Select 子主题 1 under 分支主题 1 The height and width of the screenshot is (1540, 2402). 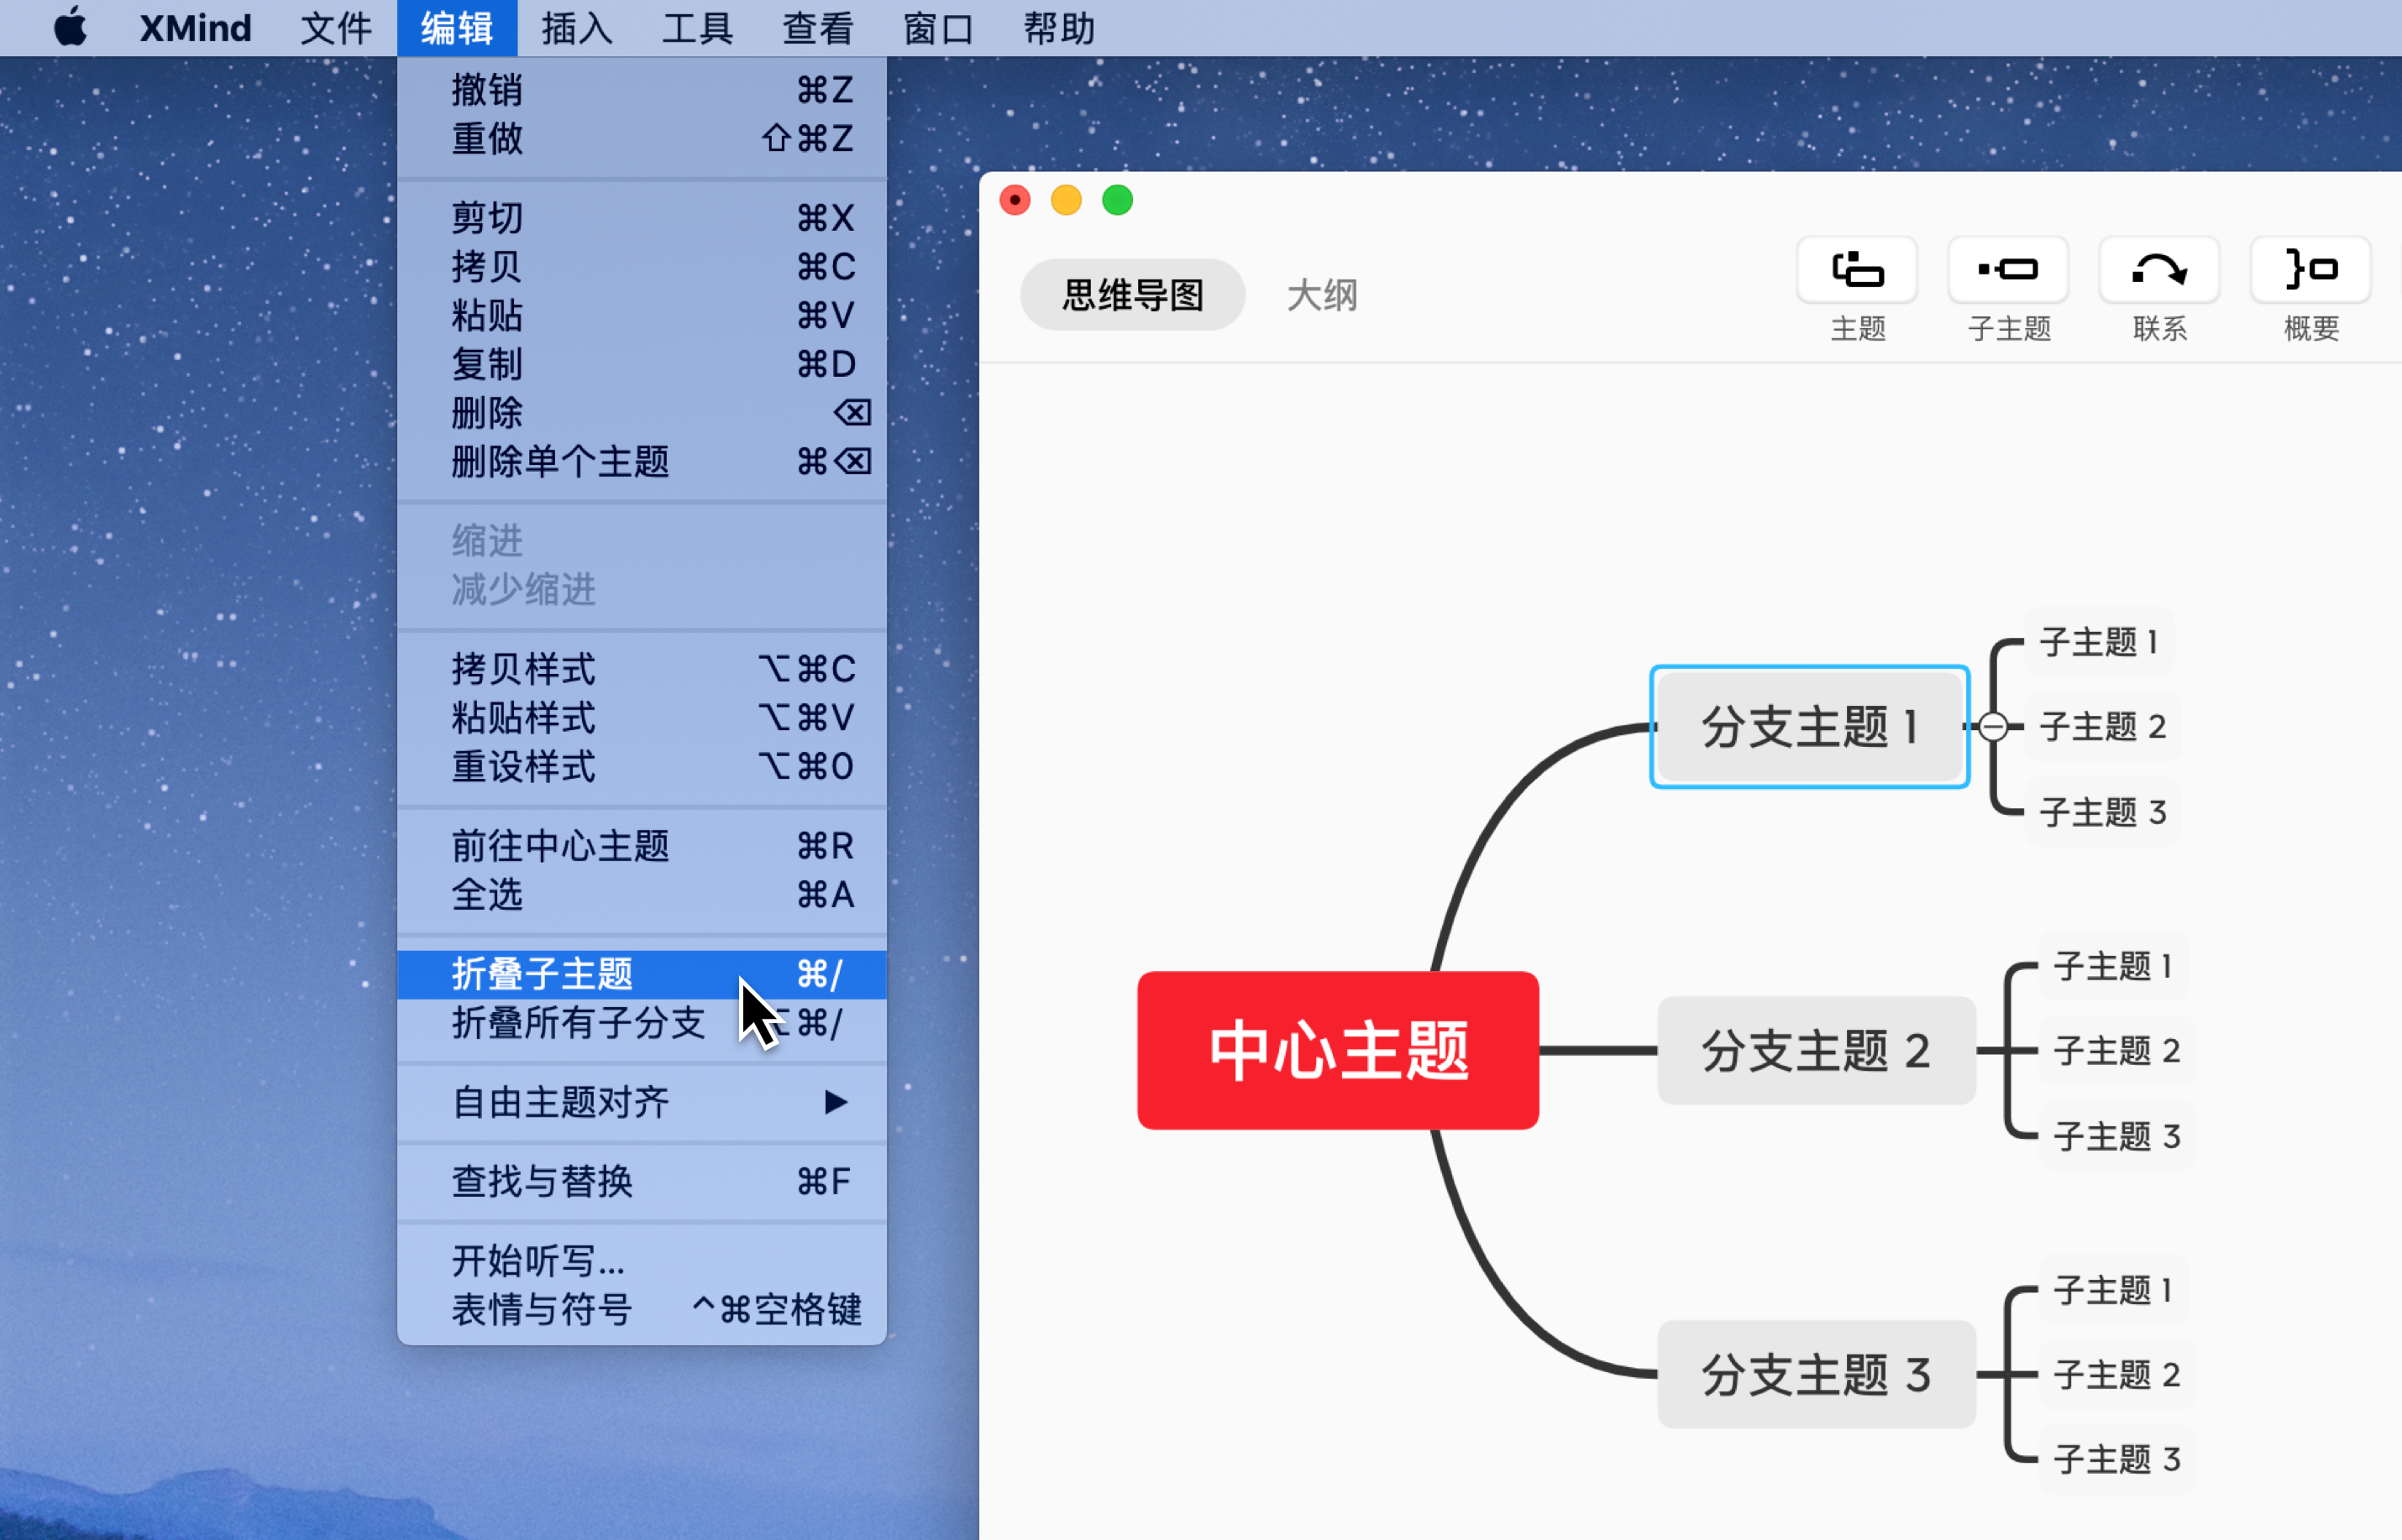[2099, 642]
